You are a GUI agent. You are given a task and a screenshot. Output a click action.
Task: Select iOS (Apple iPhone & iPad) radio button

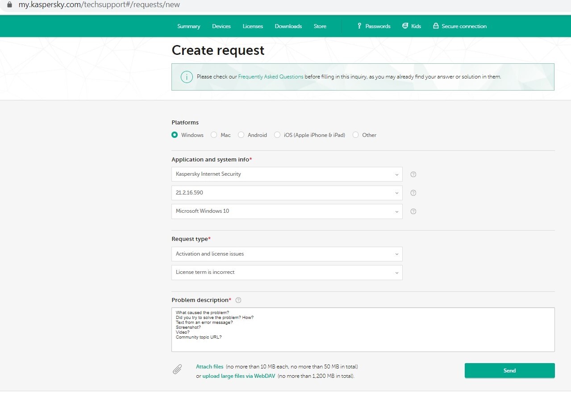[x=277, y=135]
